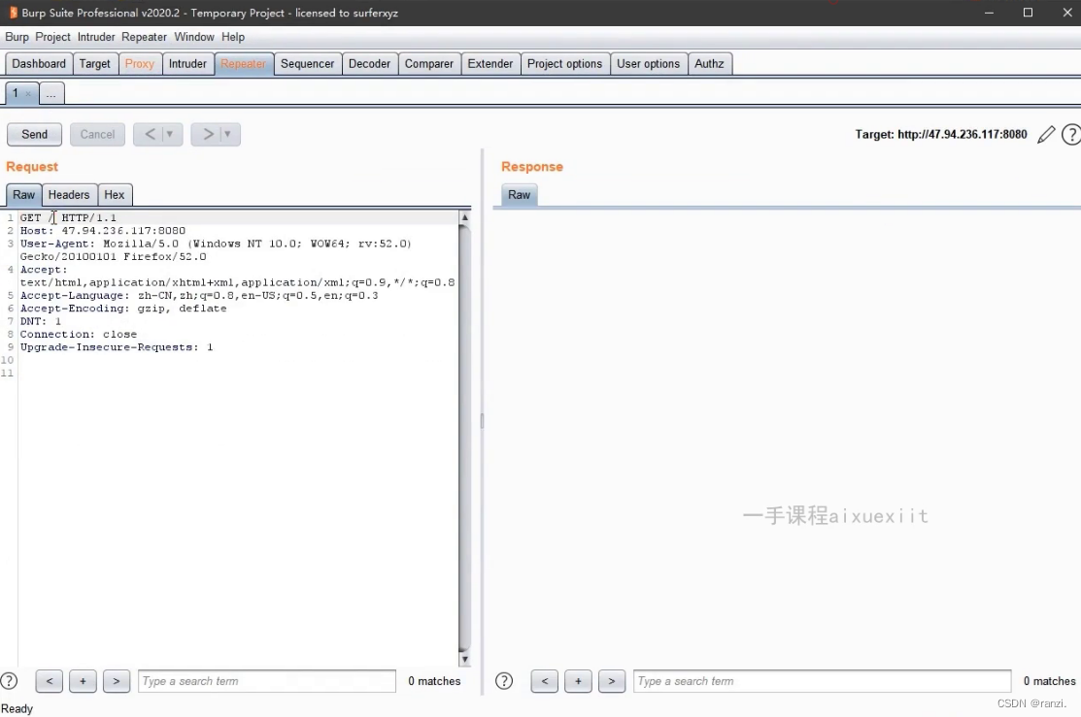The width and height of the screenshot is (1081, 717).
Task: Click request editor scrollbar up arrow
Action: (464, 217)
